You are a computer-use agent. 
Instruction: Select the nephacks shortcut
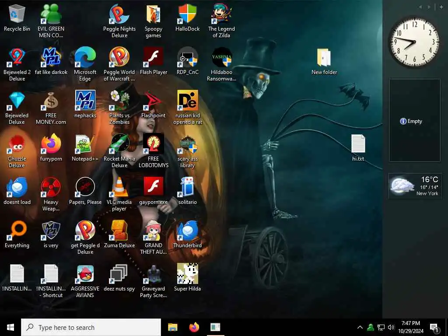(85, 105)
